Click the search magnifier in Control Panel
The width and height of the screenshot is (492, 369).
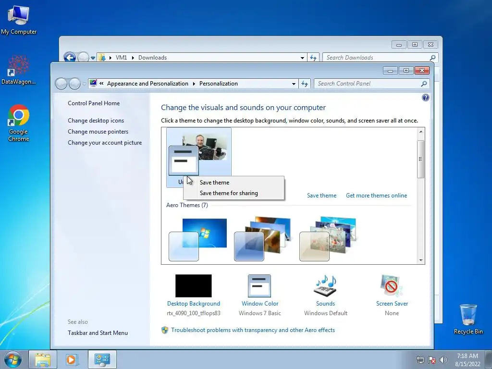pos(424,84)
